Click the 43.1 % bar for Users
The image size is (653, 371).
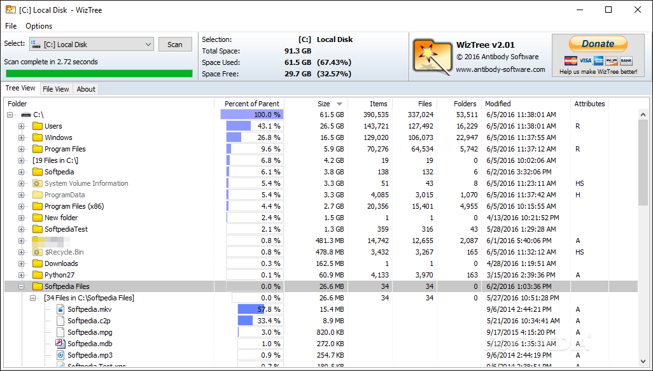coord(255,126)
